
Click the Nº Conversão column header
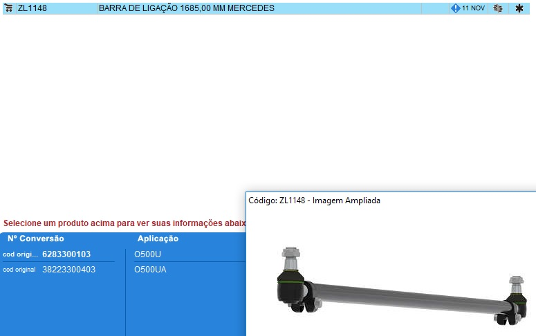tap(36, 239)
